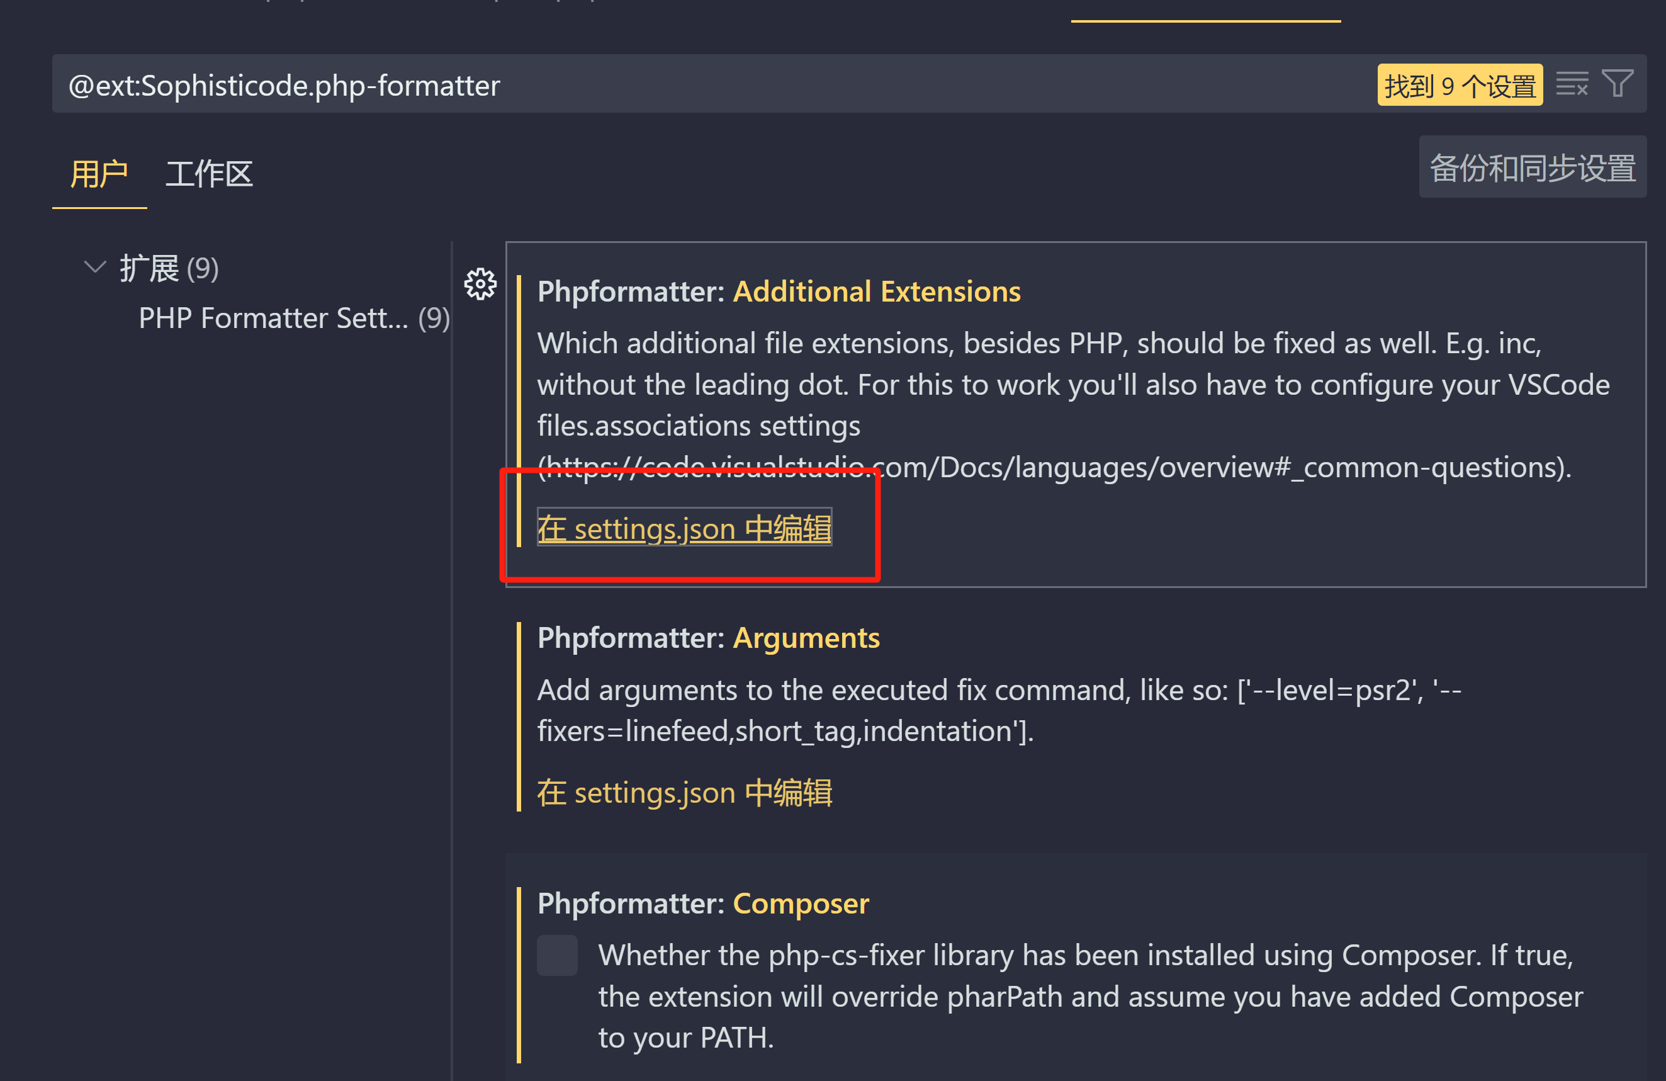The width and height of the screenshot is (1666, 1081).
Task: Open the settings filter funnel icon
Action: 1618,84
